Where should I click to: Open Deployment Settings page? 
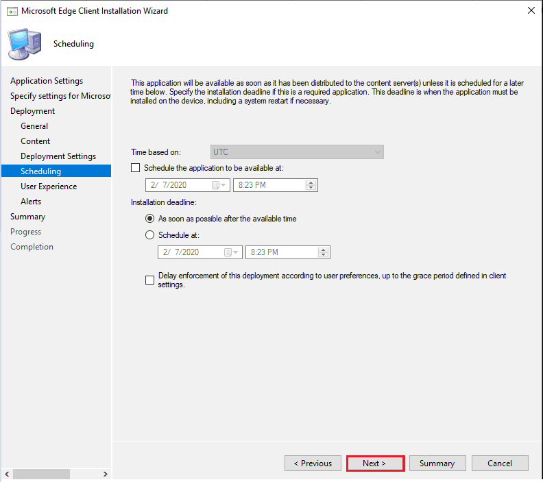[x=58, y=156]
